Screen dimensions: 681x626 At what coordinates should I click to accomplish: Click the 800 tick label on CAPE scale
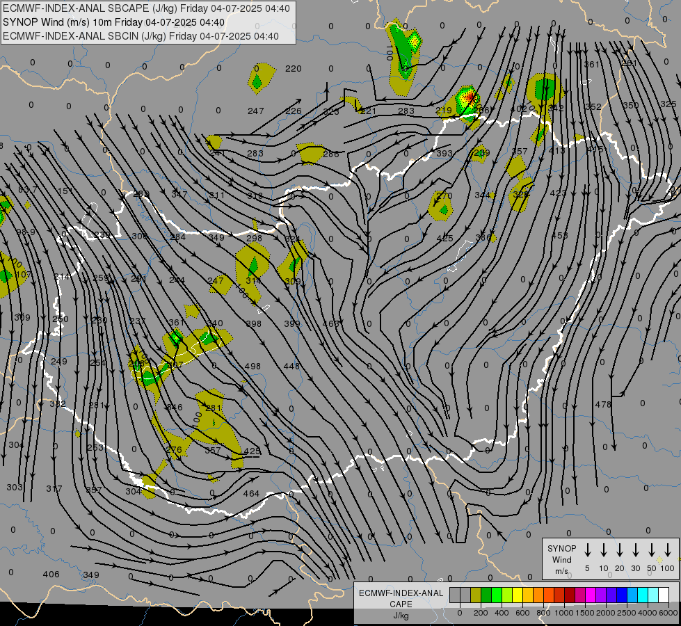click(543, 613)
